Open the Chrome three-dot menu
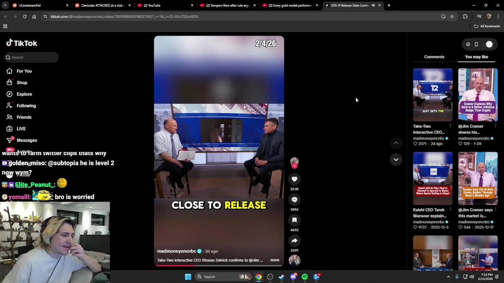The image size is (504, 283). (x=498, y=17)
